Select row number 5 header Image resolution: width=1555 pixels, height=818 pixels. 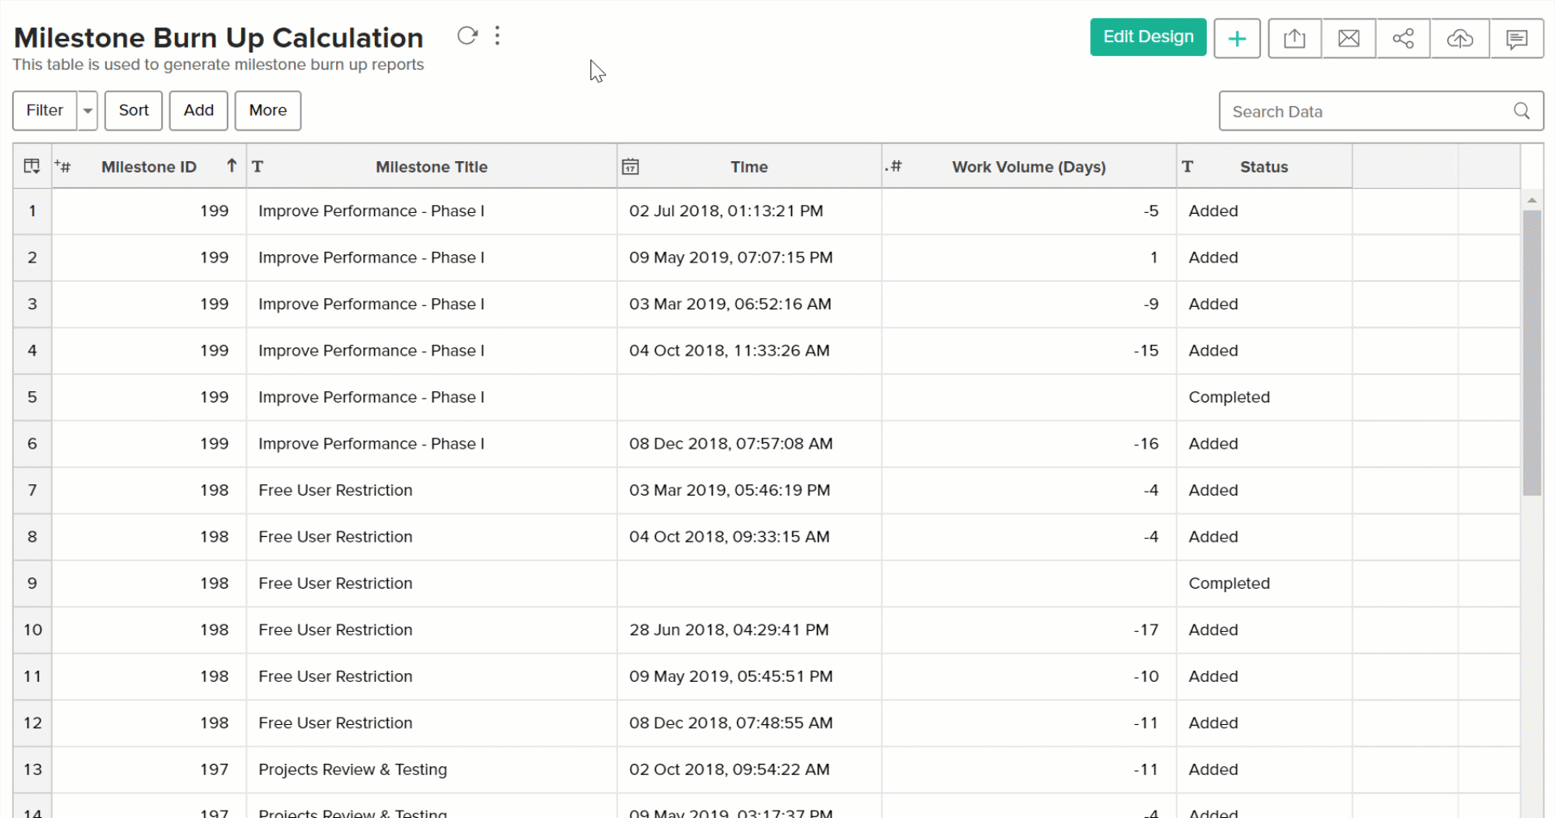(x=32, y=398)
